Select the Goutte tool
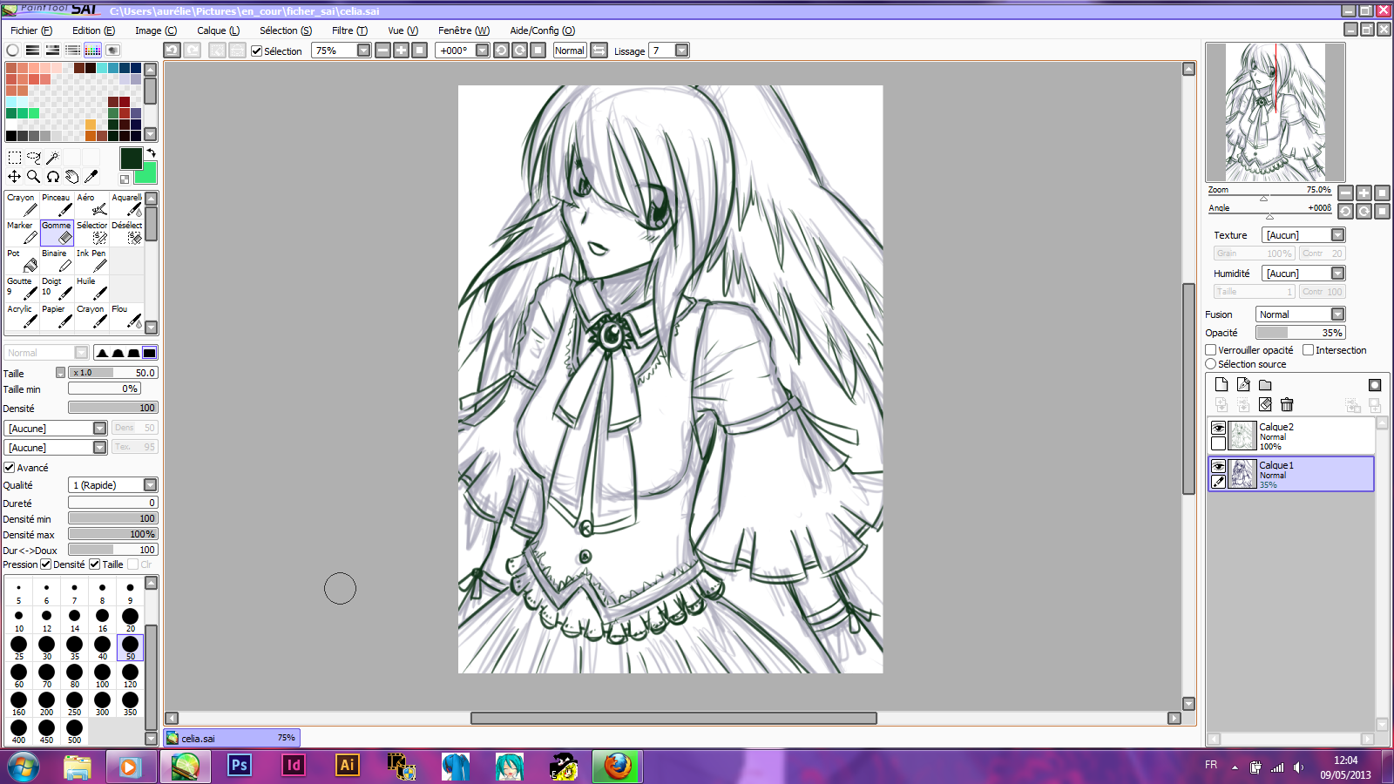Viewport: 1394px width, 784px height. coord(22,288)
